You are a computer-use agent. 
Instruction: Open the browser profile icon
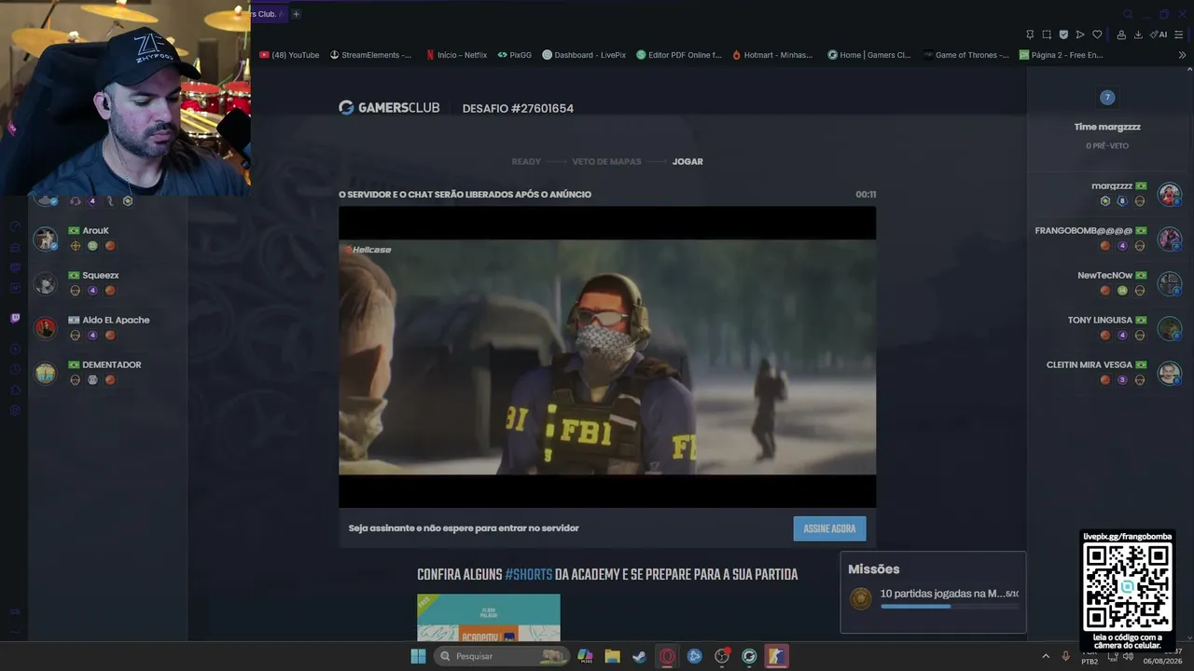pos(1121,34)
